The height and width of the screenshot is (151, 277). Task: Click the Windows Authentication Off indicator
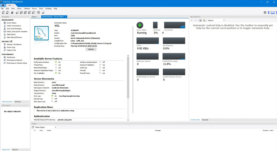100,62
